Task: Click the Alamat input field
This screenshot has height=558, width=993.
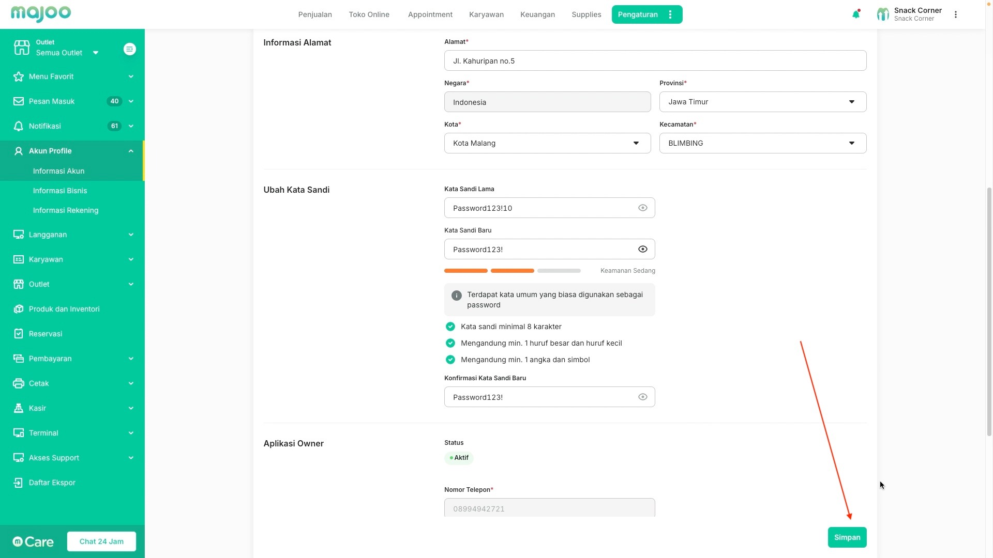Action: (655, 61)
